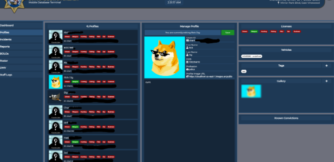The image size is (334, 162).
Task: Select the profile with the GIMP mascot avatar
Action: pos(55,97)
